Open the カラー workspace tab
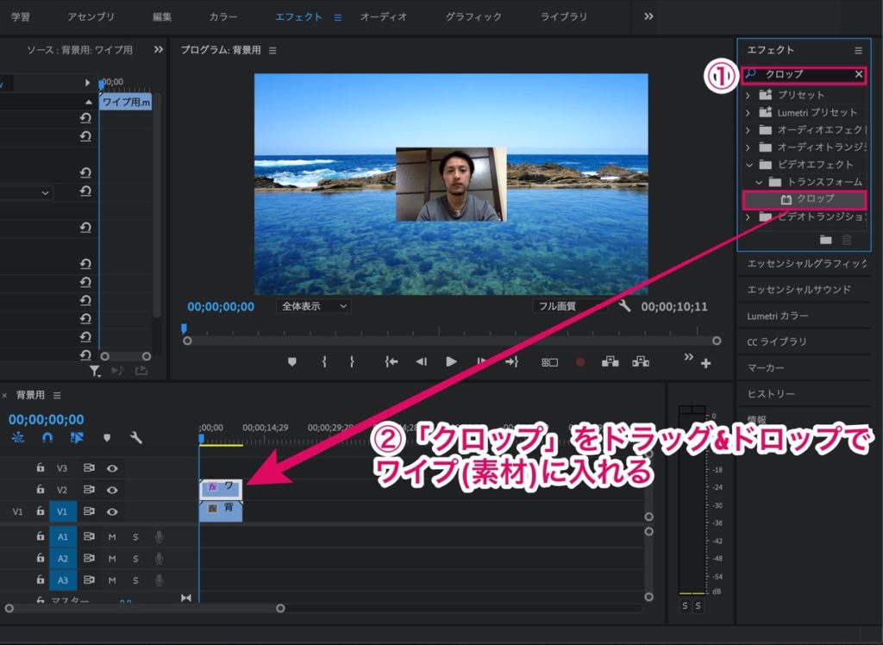 point(223,16)
